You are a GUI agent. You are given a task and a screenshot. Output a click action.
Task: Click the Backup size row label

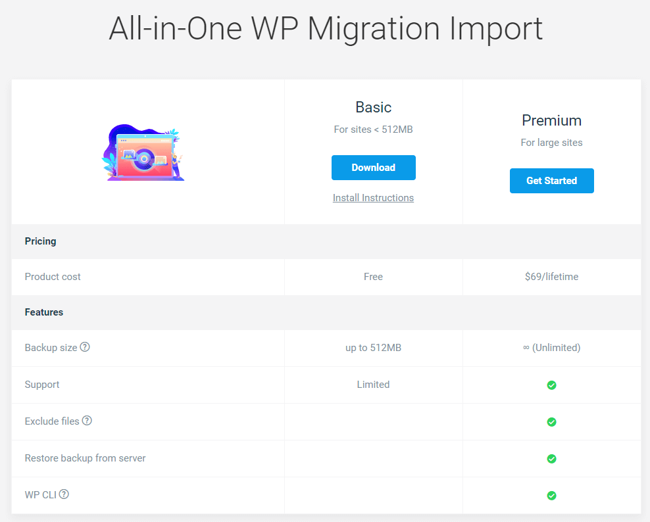51,348
